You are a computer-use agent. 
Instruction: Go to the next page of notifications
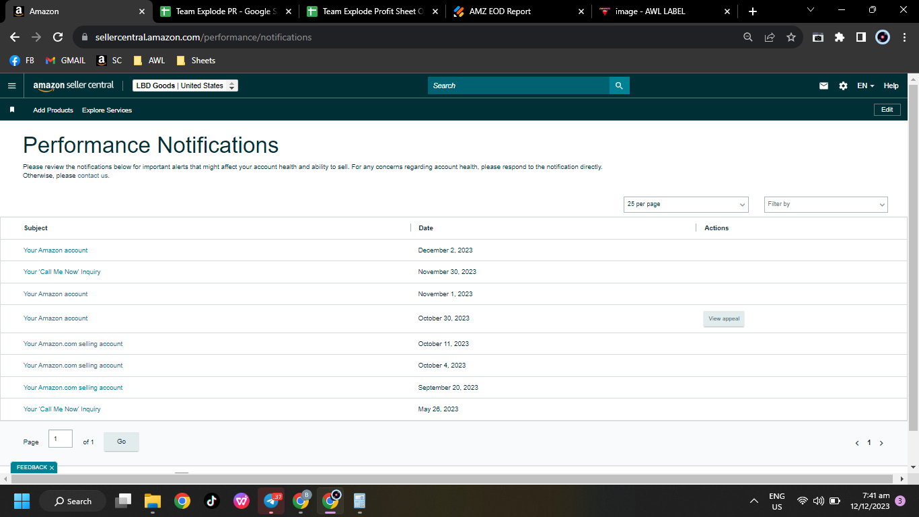(x=881, y=443)
